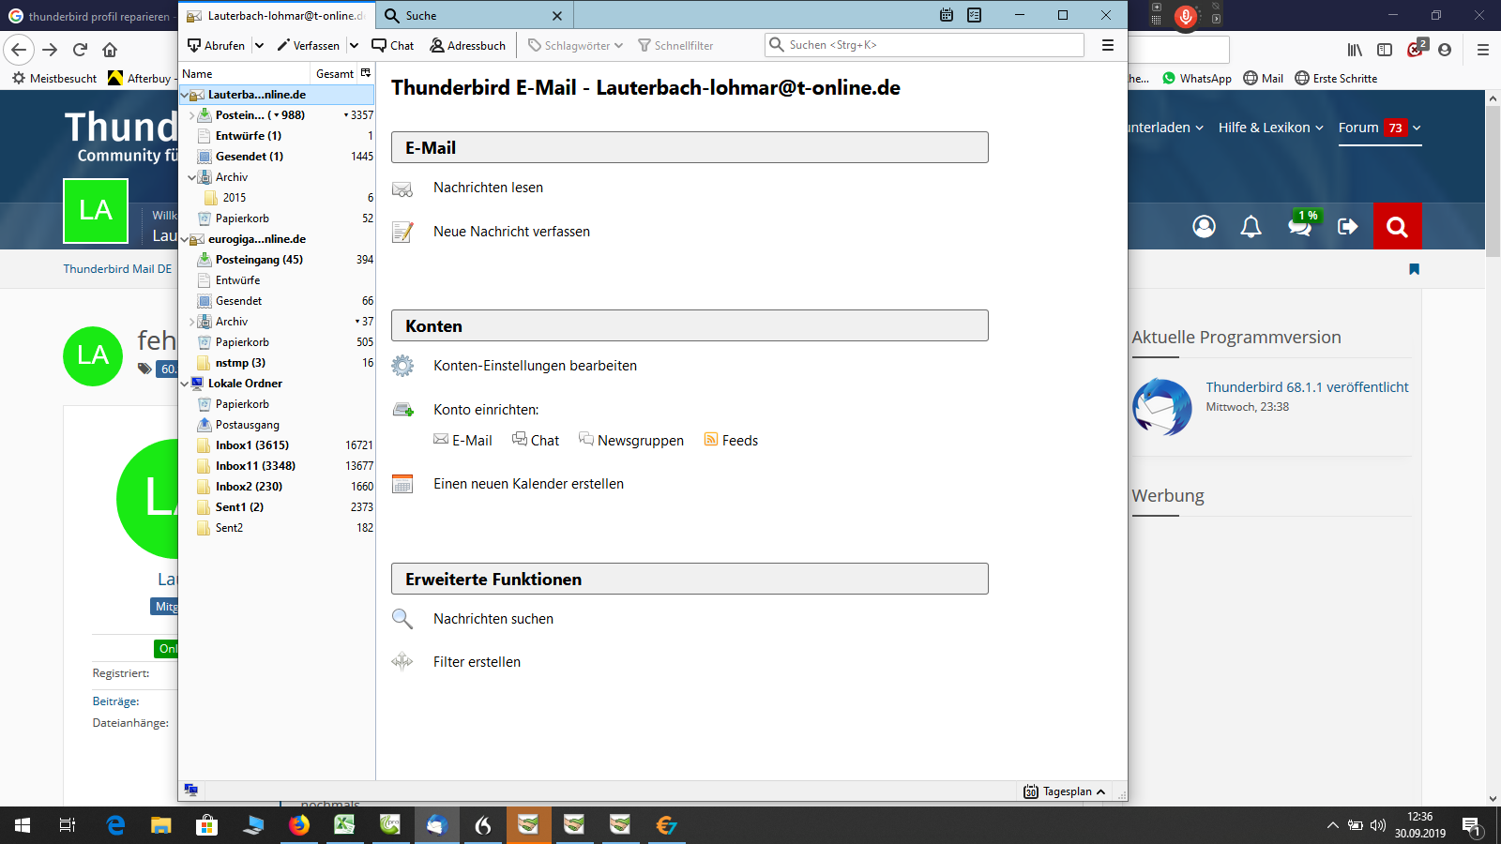Open the red forum search button
1501x844 pixels.
(1397, 226)
